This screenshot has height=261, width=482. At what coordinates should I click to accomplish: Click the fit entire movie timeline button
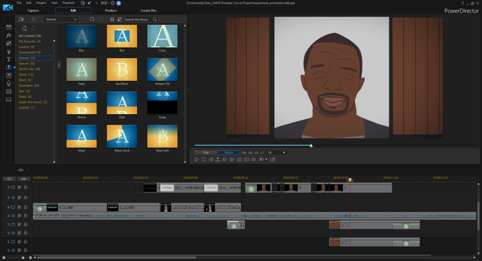24,179
